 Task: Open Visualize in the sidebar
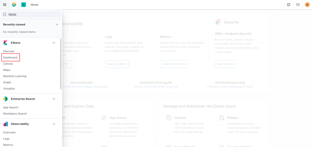click(9, 89)
